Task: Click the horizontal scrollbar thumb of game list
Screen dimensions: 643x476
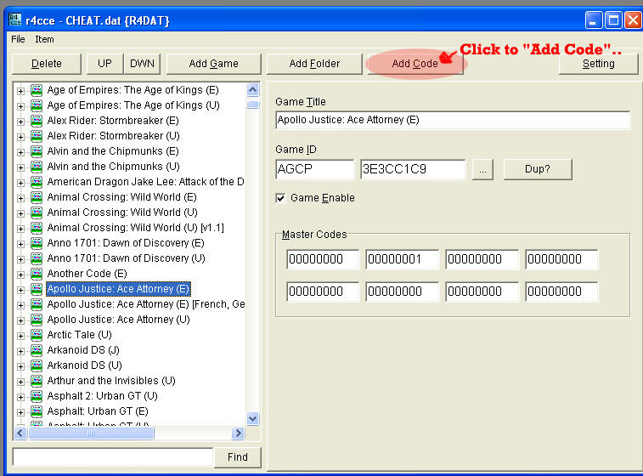Action: [91, 433]
